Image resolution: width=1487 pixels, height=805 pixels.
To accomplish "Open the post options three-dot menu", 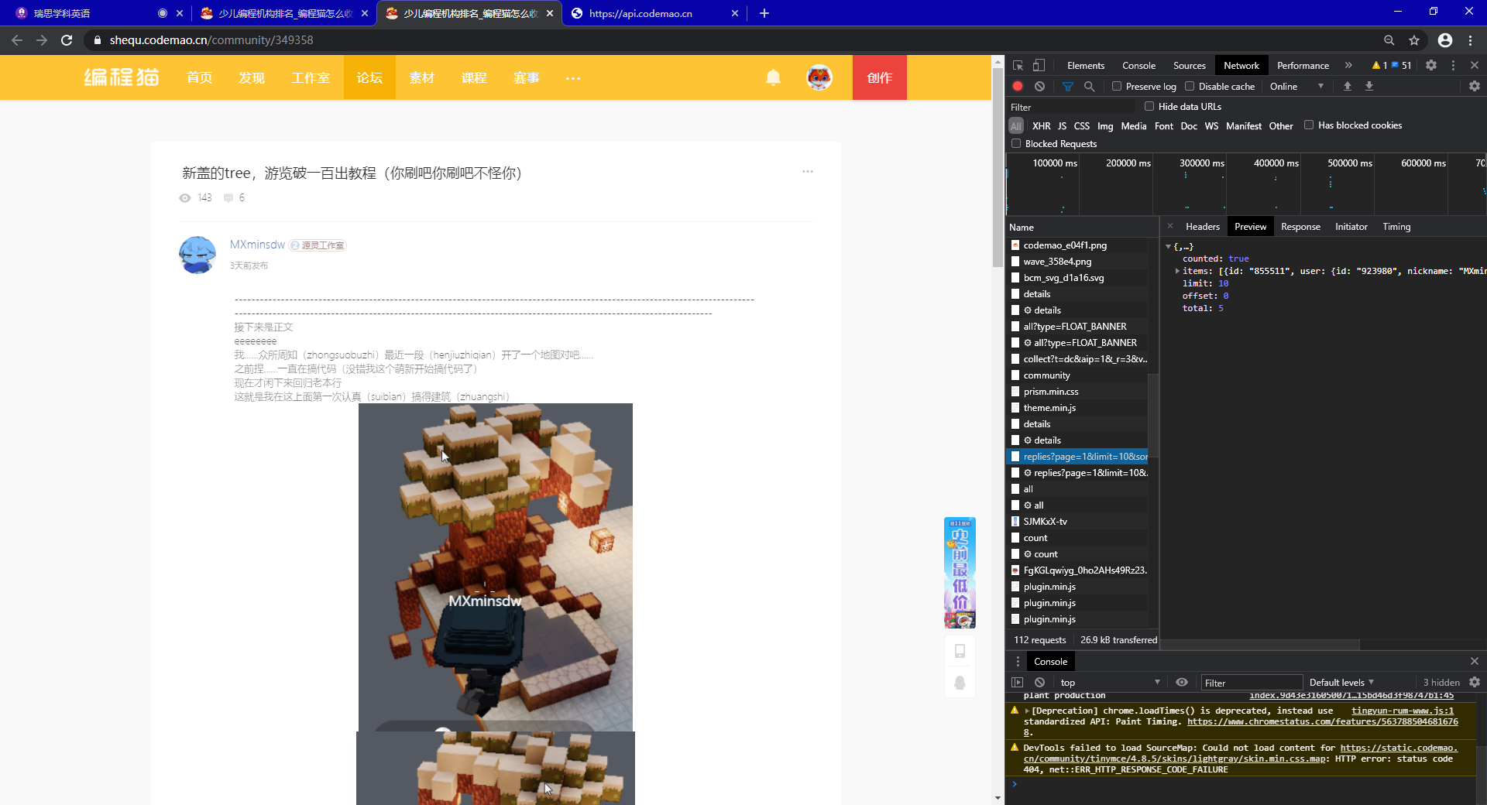I will (x=808, y=171).
